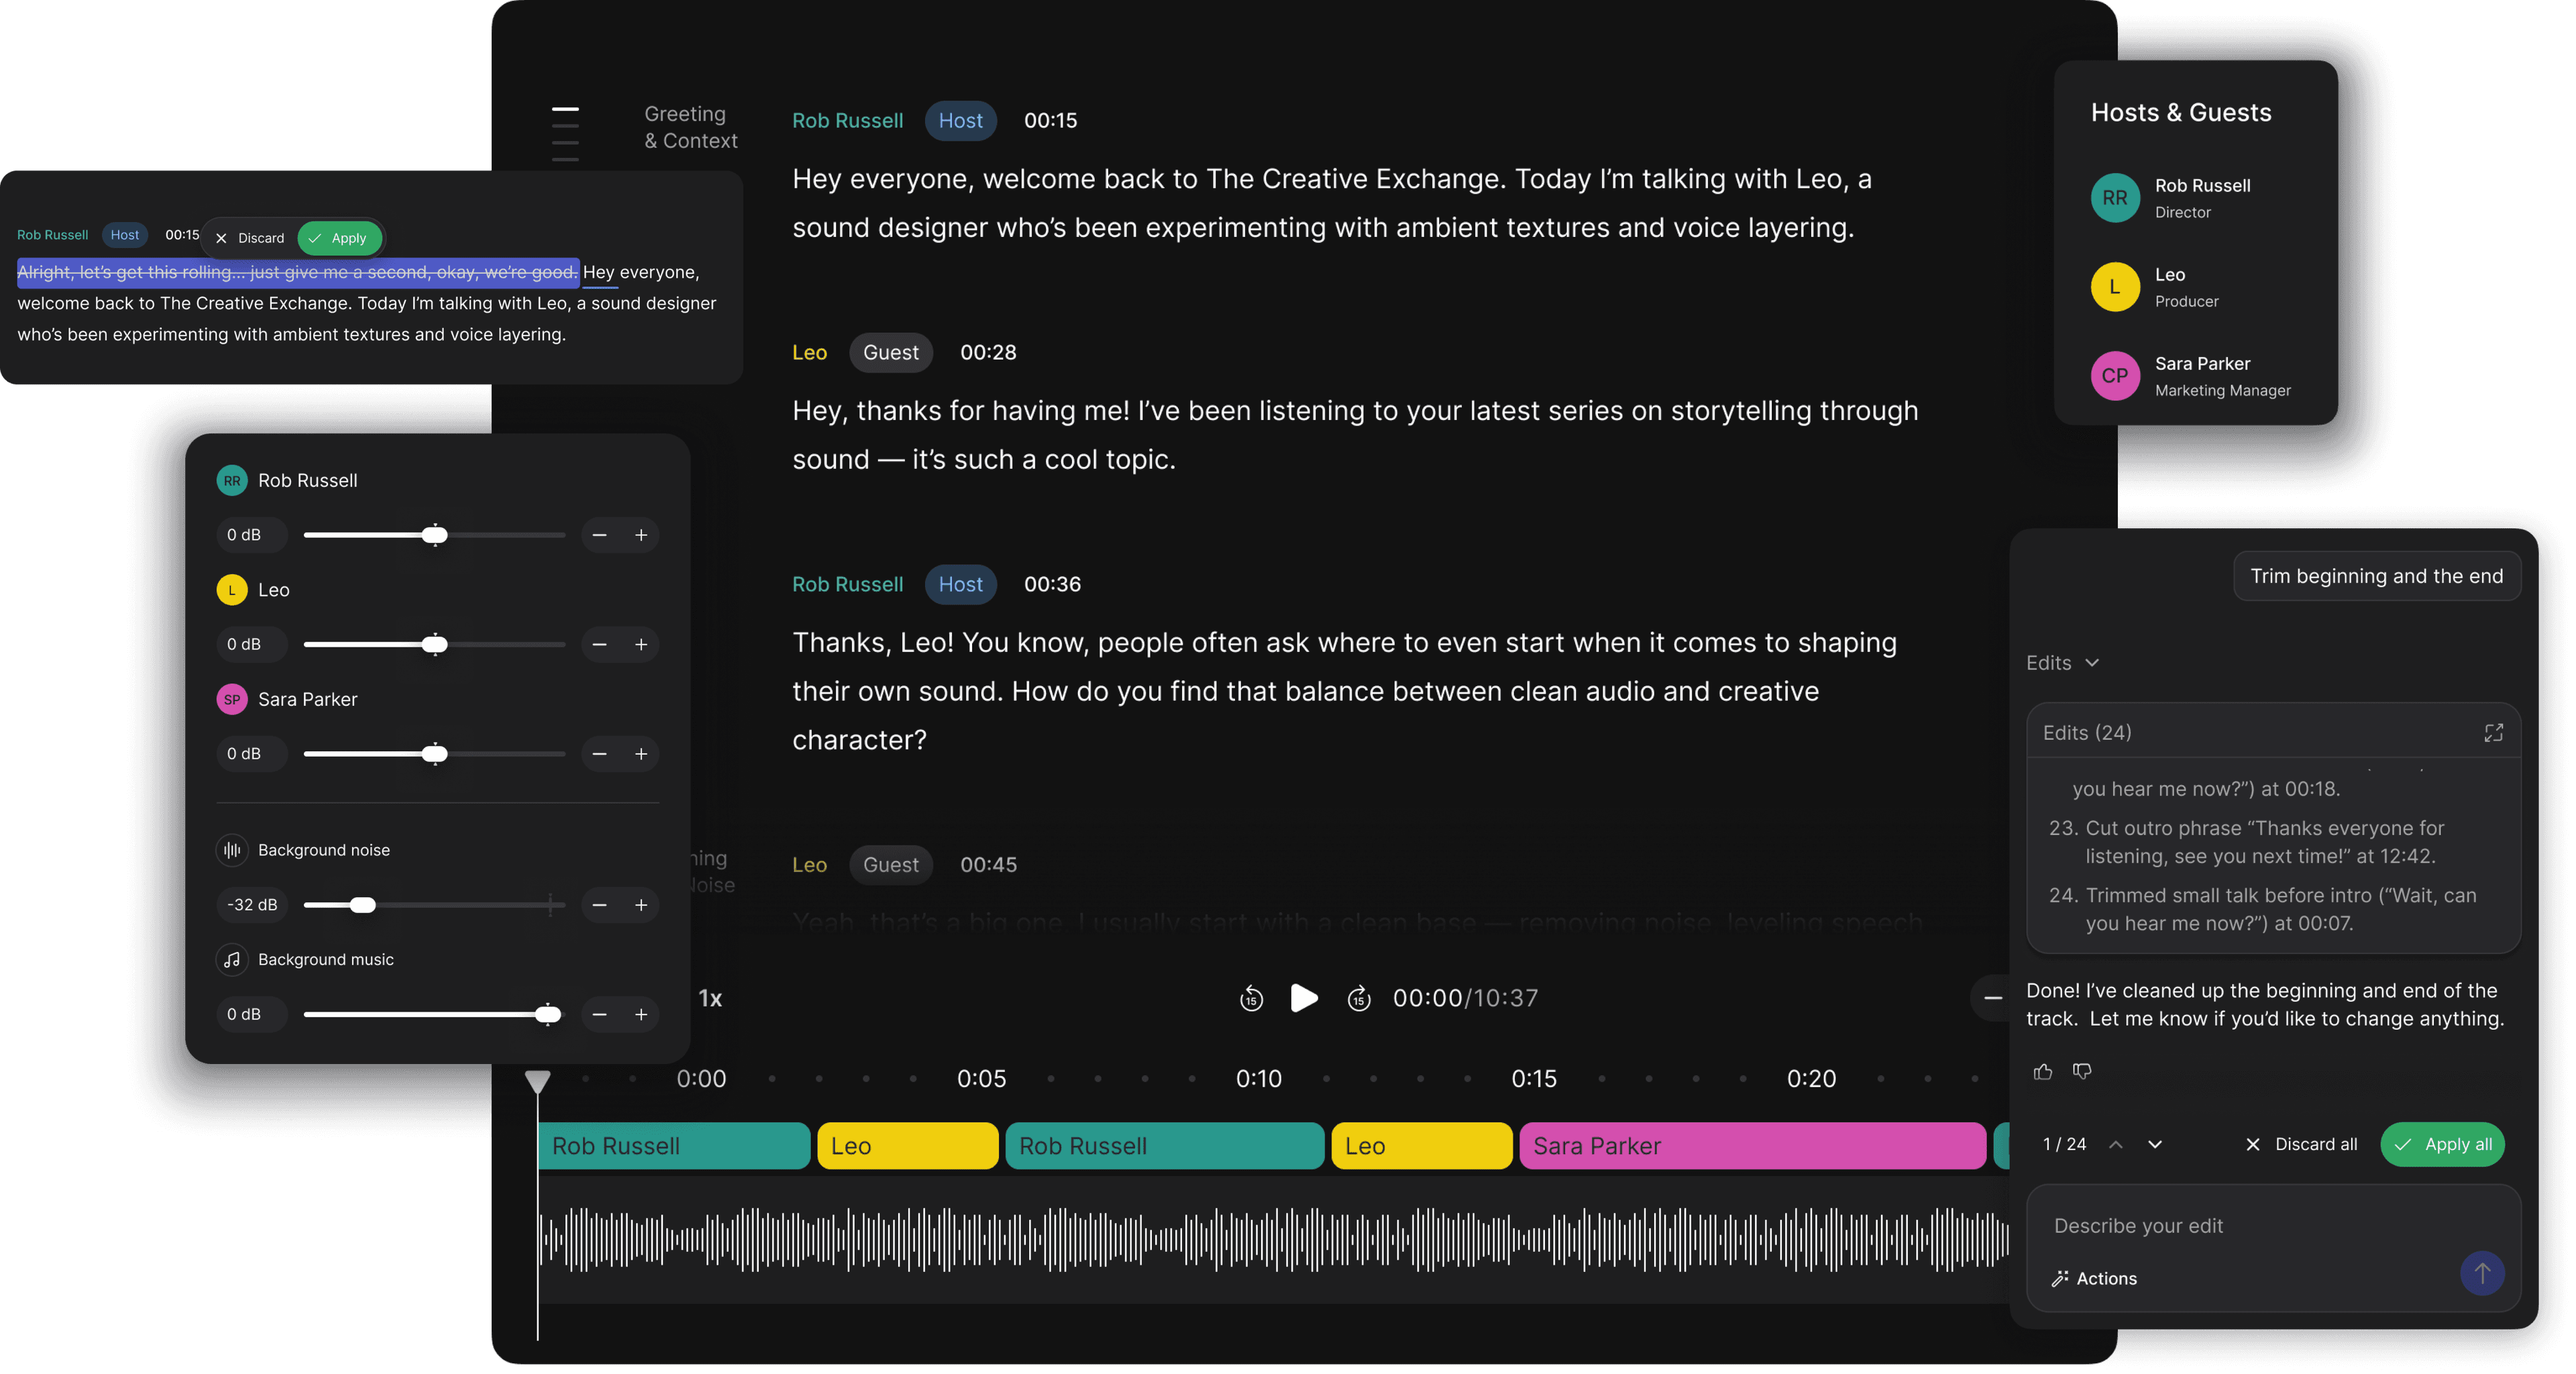Go to next edit with down chevron

(2155, 1144)
